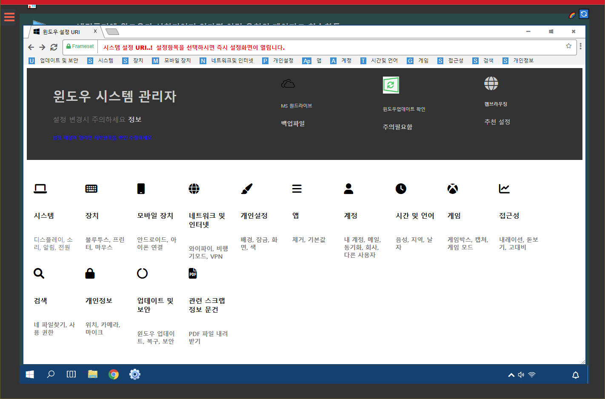
Task: Click the 네트워크 및 인터넷 heading
Action: pos(207,220)
